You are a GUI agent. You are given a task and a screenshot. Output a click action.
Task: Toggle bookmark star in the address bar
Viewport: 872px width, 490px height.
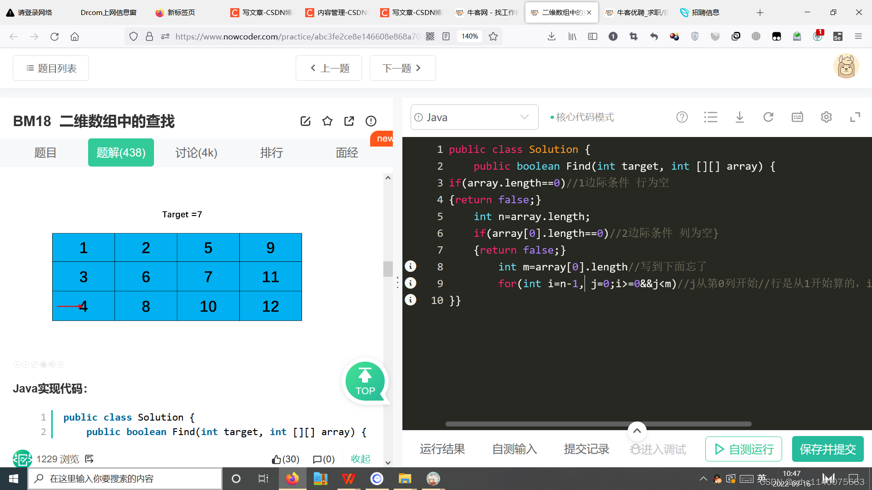(493, 36)
